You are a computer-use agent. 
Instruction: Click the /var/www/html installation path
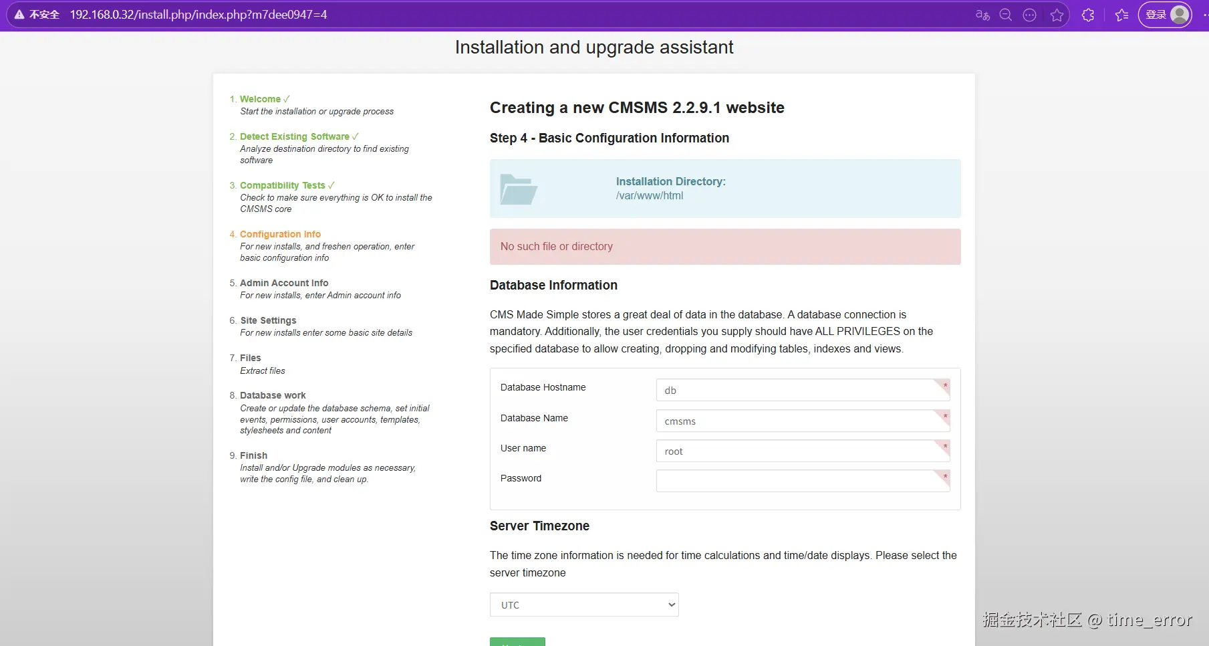pyautogui.click(x=650, y=196)
